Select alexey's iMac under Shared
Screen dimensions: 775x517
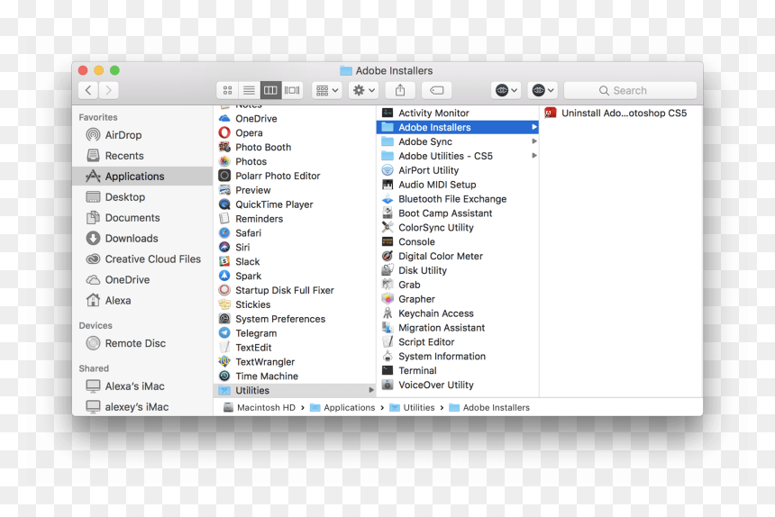[x=143, y=407]
